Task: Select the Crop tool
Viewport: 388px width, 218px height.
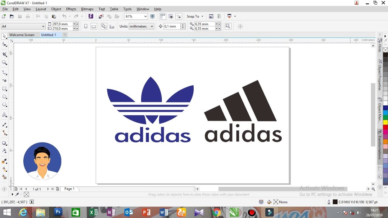Action: click(4, 54)
